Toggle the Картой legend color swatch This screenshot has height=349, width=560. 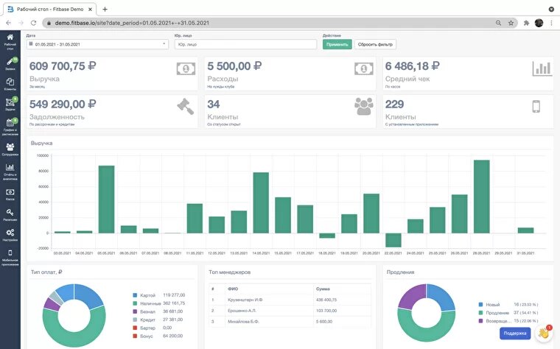point(135,295)
